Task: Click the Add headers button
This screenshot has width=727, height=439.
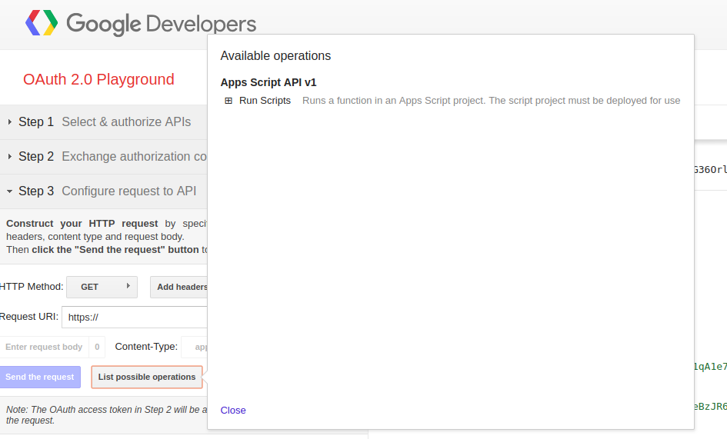Action: point(179,287)
